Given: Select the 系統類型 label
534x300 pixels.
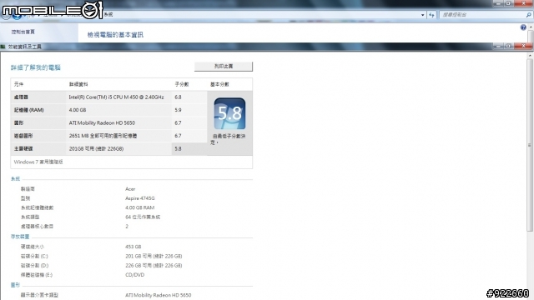Looking at the screenshot, I should 30,217.
